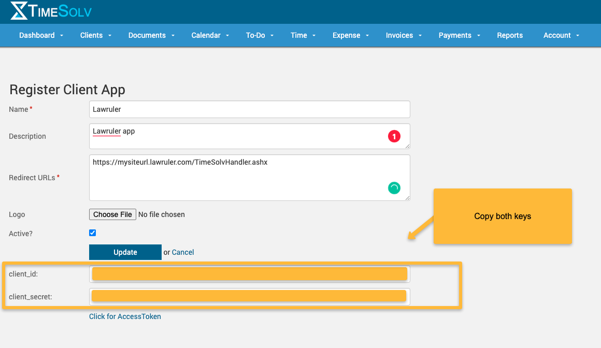
Task: Click the Register Client App heading
Action: pyautogui.click(x=67, y=90)
